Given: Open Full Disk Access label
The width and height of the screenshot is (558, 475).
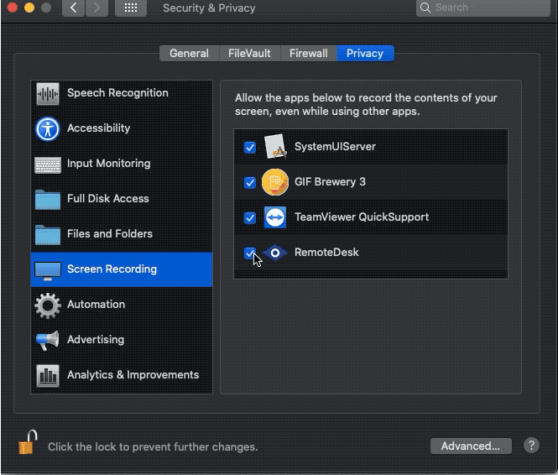Looking at the screenshot, I should pyautogui.click(x=108, y=199).
